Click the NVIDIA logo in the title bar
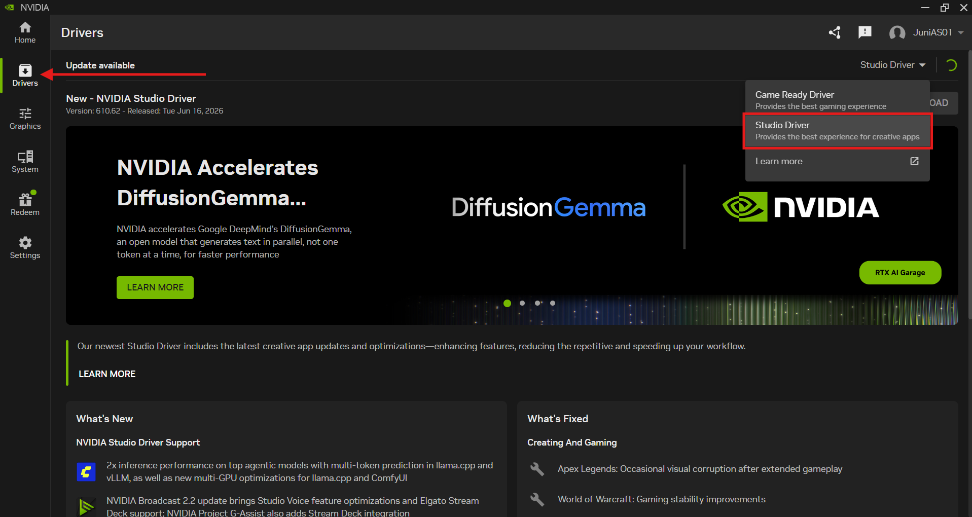Screen dimensions: 972x517 (x=9, y=7)
